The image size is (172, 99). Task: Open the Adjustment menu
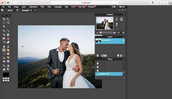[33, 7]
